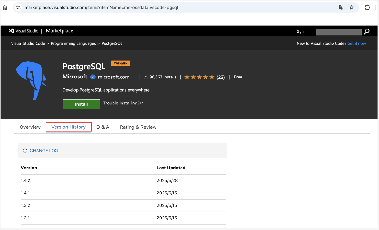Click the verified publisher badge

(93, 77)
